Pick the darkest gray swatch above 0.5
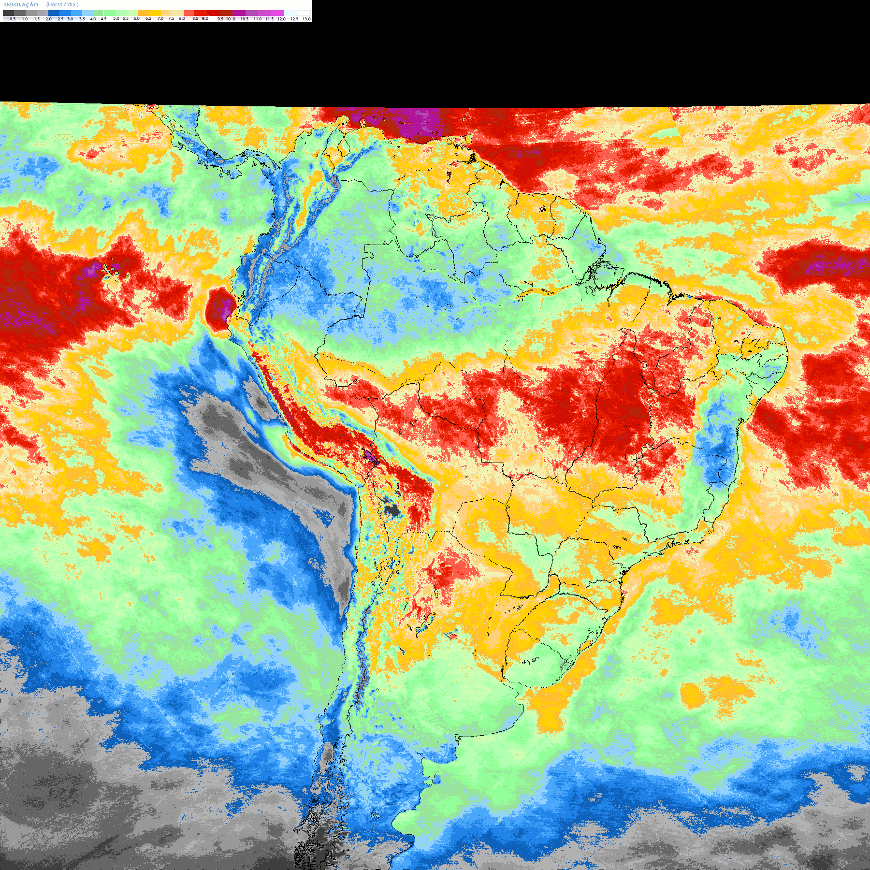 click(8, 13)
